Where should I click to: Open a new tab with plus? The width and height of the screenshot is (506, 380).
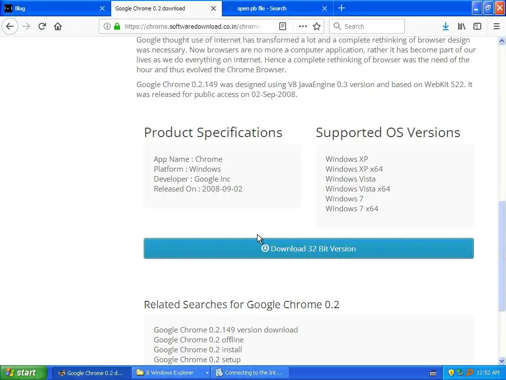tap(341, 8)
